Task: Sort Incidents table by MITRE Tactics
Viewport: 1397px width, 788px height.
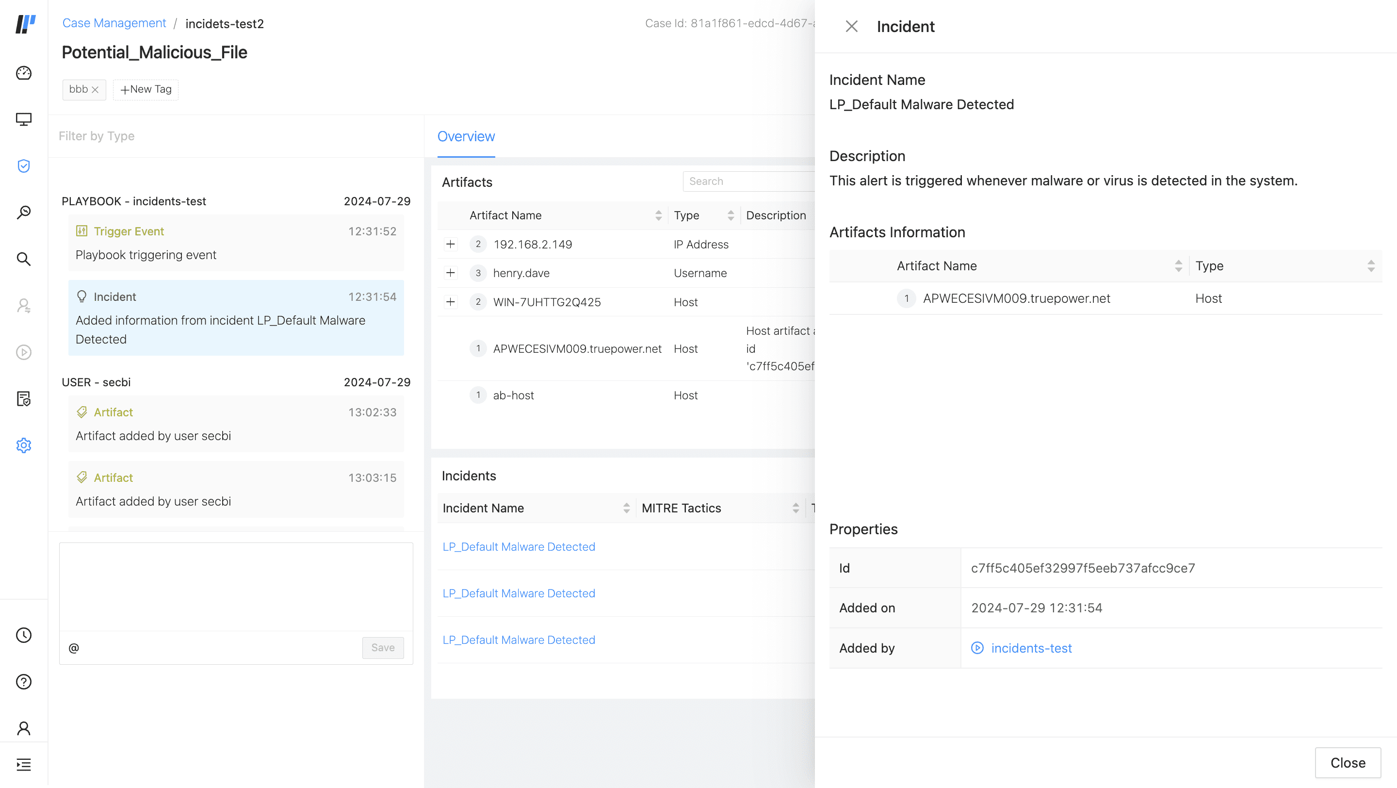Action: [795, 508]
